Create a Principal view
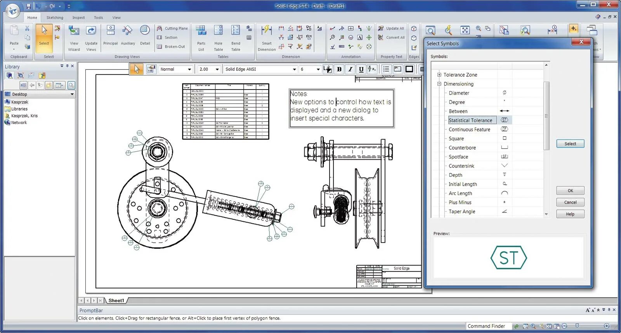 (x=110, y=36)
